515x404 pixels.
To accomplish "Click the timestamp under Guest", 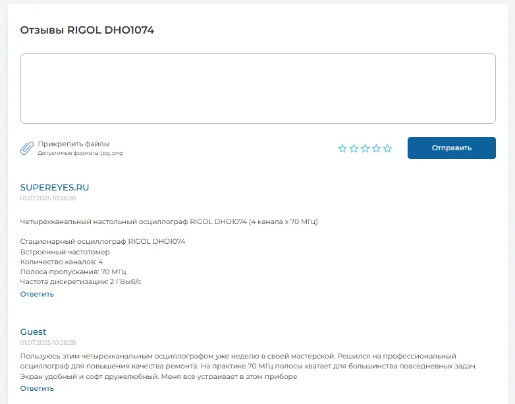I will tap(48, 342).
